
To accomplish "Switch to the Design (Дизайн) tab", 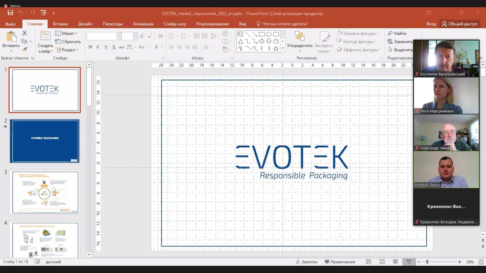I will tap(85, 24).
